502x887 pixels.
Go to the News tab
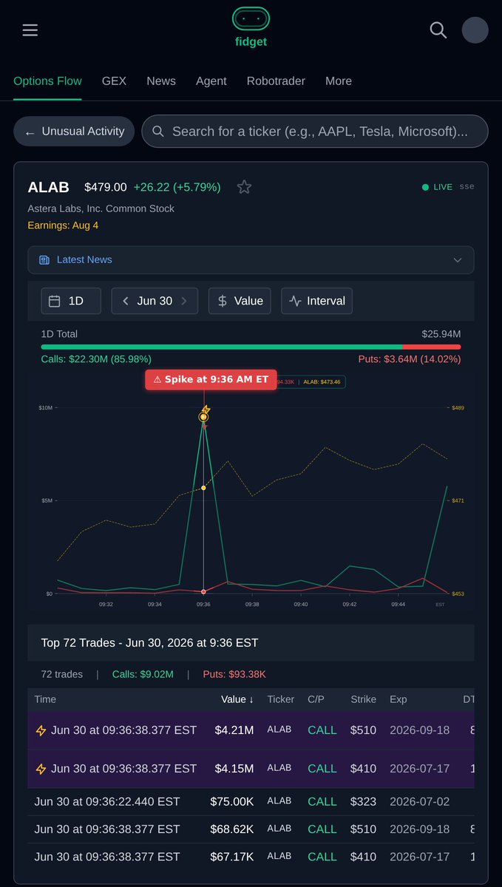pyautogui.click(x=161, y=81)
